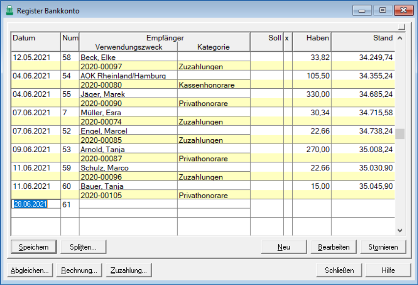Click the vertical scrollbar thumb

(x=400, y=134)
